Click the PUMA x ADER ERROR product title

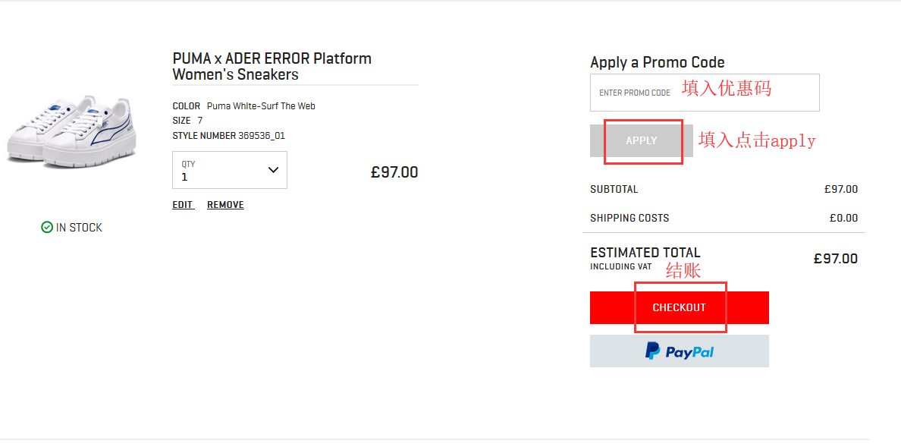272,66
